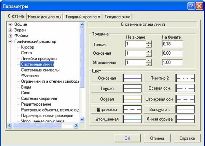The image size is (205, 146).
Task: Expand the Экран tree node
Action: [x=11, y=30]
